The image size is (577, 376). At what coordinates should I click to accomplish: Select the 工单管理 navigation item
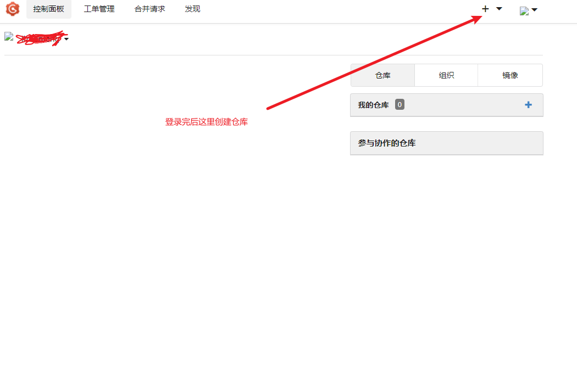point(99,9)
